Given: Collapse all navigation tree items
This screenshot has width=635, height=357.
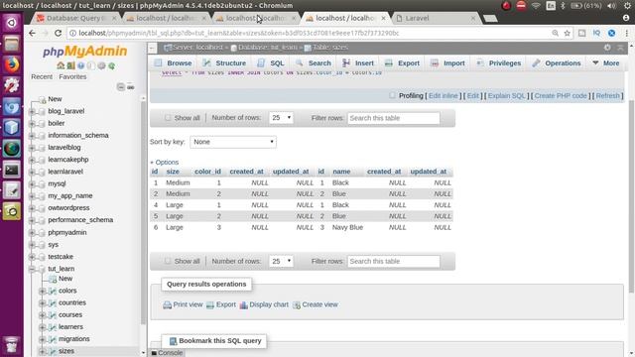Looking at the screenshot, I should 121,87.
